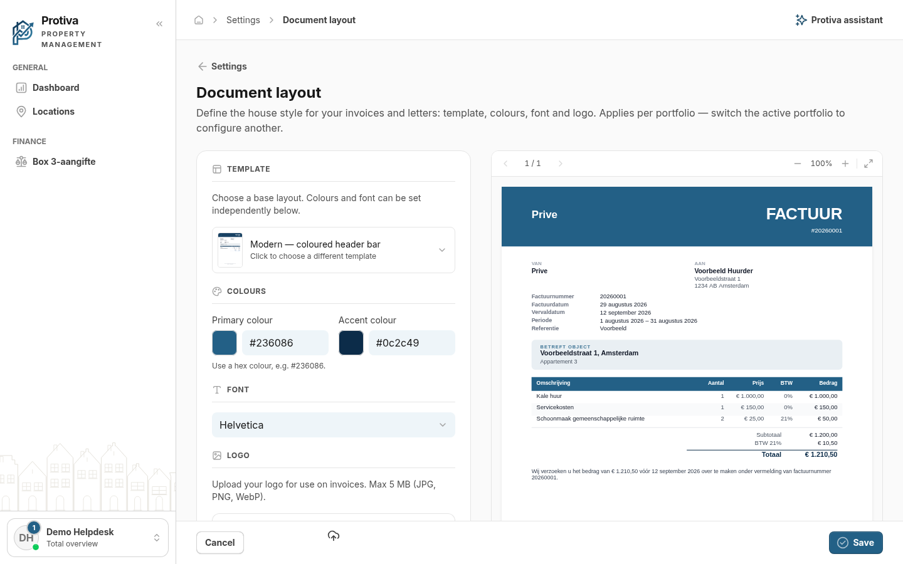Image resolution: width=903 pixels, height=564 pixels.
Task: Click the Cancel button
Action: [x=220, y=543]
